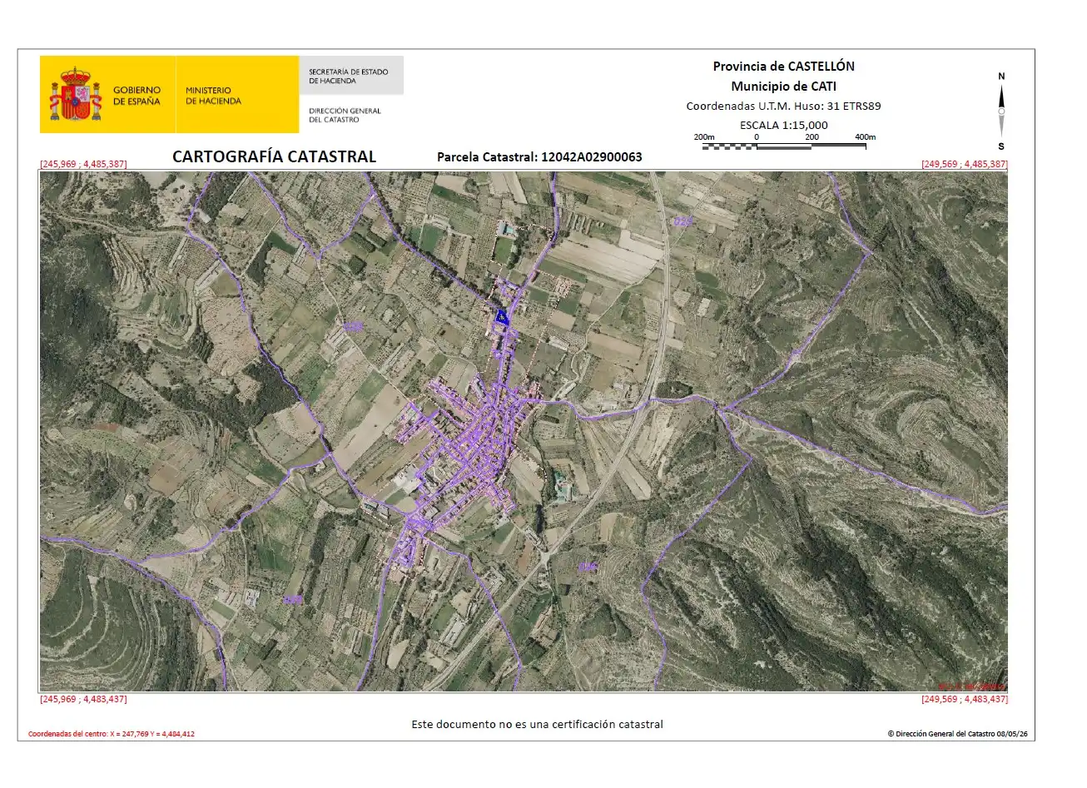Select 'Parcela Catastral: 12042A02900063' text
This screenshot has width=1087, height=788.
tap(539, 156)
